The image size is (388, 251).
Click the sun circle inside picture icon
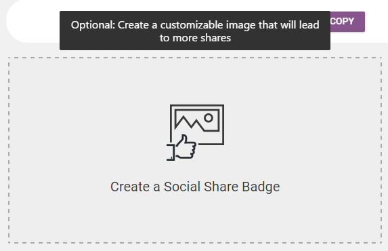pyautogui.click(x=209, y=118)
